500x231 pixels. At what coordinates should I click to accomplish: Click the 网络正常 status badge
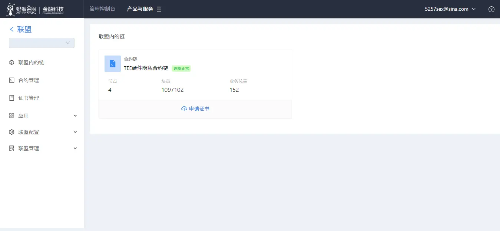[x=181, y=68]
